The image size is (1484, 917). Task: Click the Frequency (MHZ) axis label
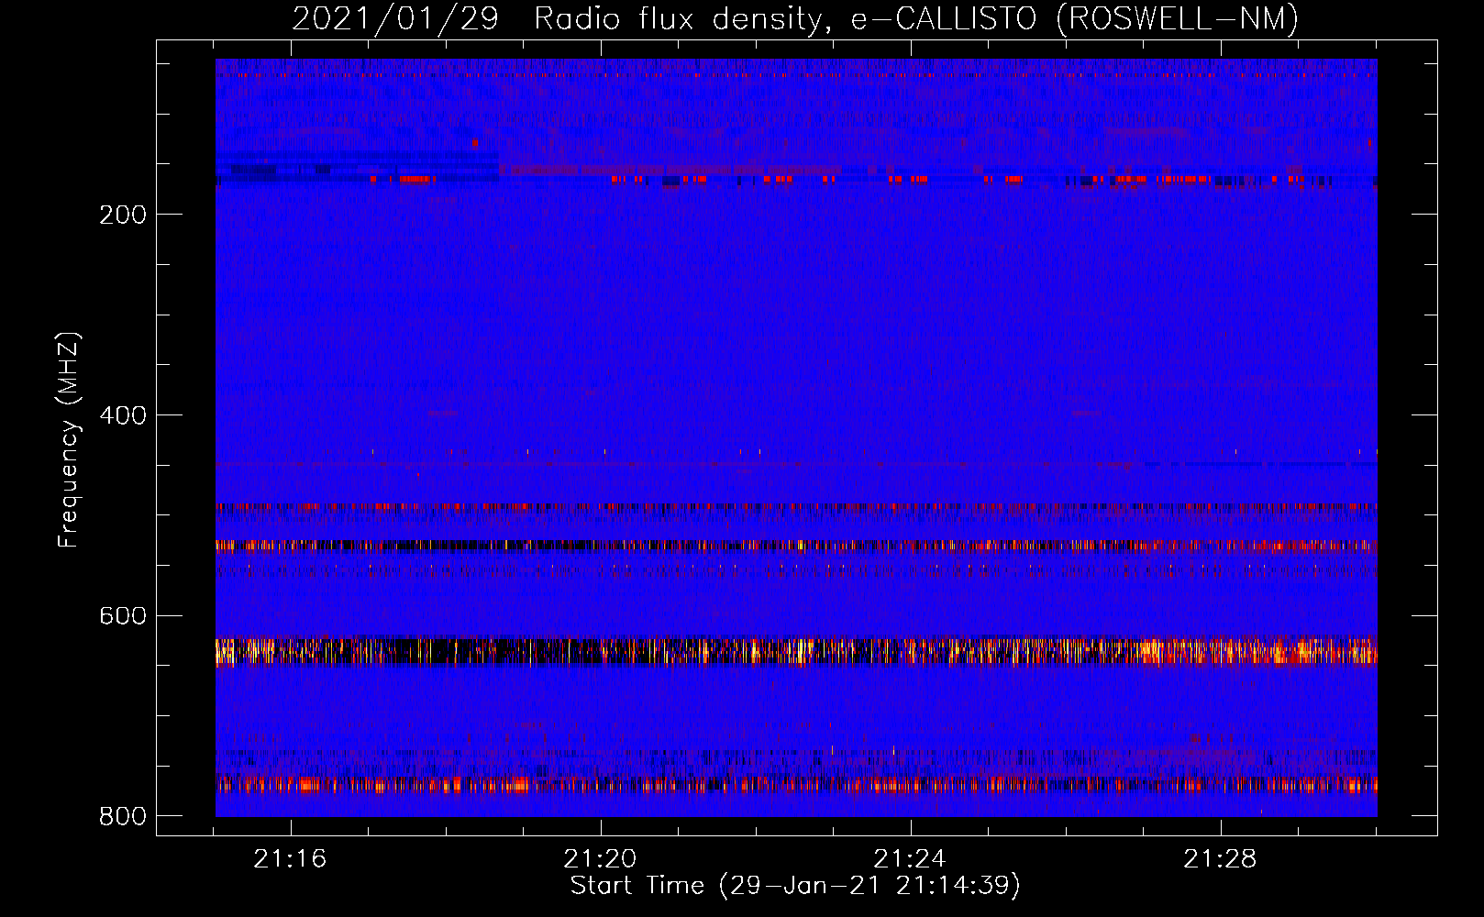pyautogui.click(x=69, y=440)
